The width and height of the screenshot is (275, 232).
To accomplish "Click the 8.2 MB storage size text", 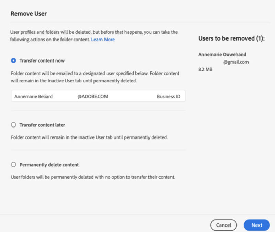I will (x=206, y=69).
